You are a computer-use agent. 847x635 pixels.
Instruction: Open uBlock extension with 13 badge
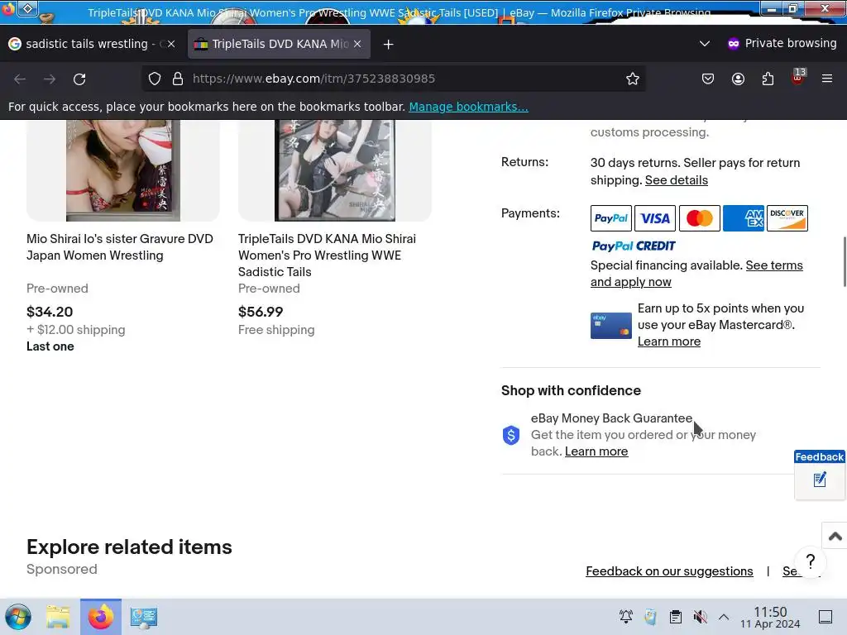[798, 77]
